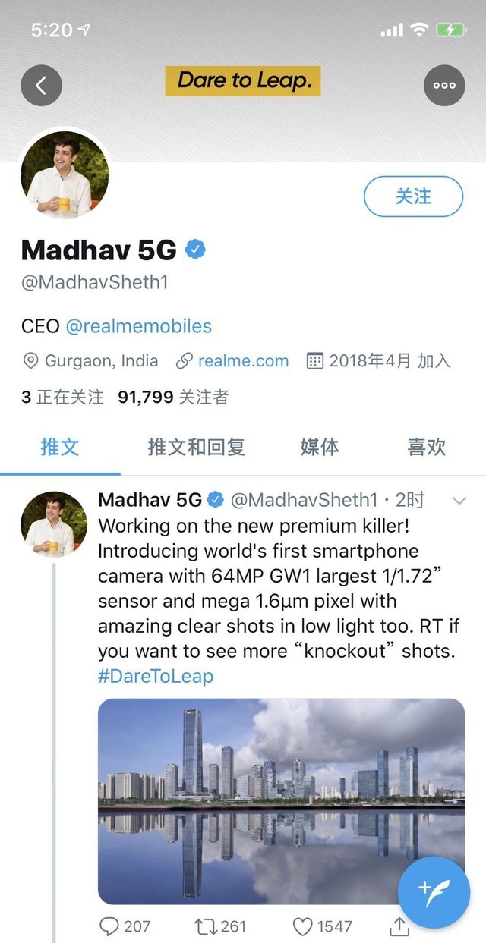The height and width of the screenshot is (943, 486).
Task: Switch to the 推文和回复 tab
Action: point(196,447)
